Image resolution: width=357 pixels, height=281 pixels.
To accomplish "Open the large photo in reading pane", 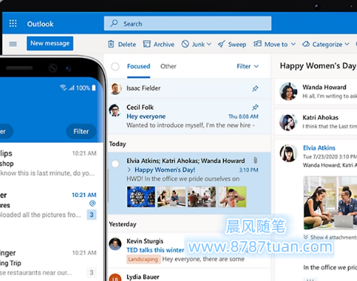I will [x=330, y=203].
